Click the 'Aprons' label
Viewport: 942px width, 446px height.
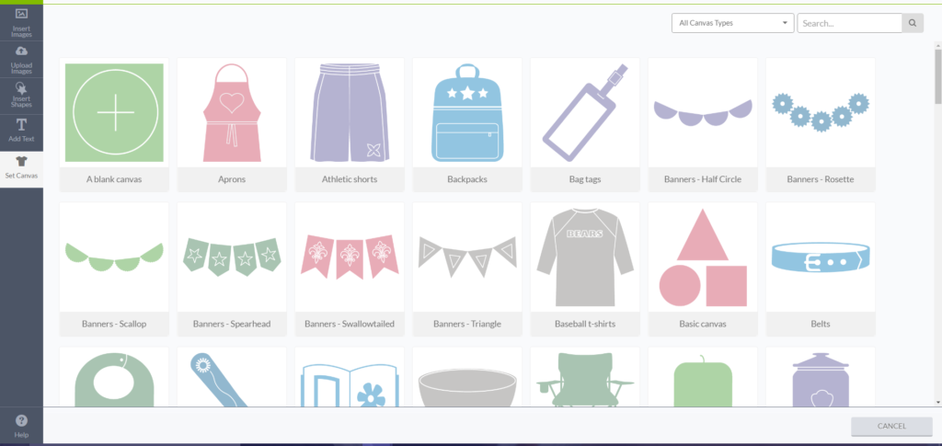[x=232, y=179]
